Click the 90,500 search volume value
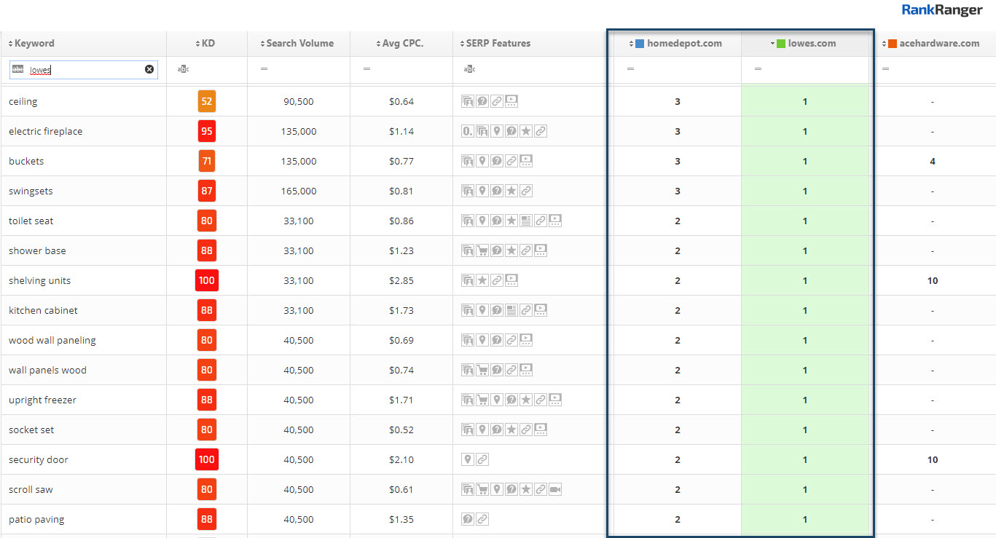The image size is (996, 538). point(299,101)
